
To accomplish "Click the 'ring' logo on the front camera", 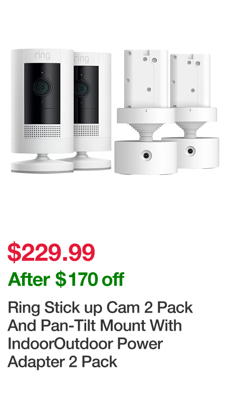I will (x=42, y=56).
